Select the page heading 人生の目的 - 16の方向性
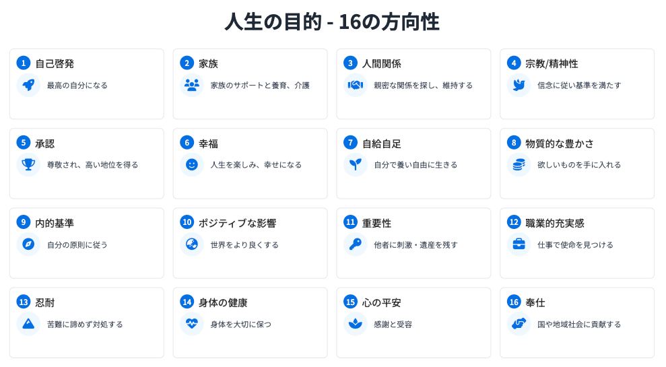The height and width of the screenshot is (367, 666). tap(332, 22)
